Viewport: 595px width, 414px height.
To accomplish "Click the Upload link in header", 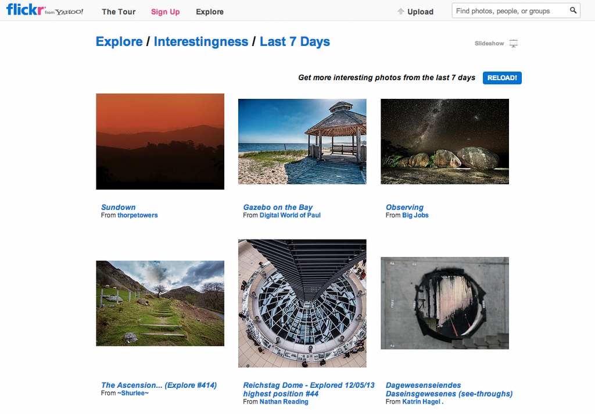I will click(421, 12).
